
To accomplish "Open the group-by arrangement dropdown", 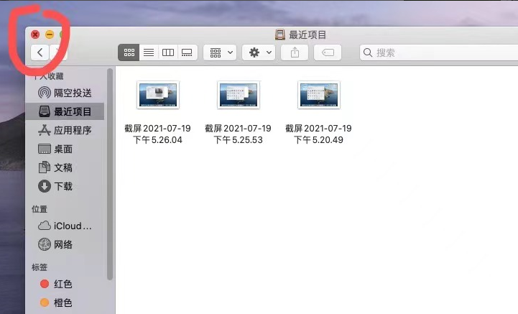I will tap(220, 52).
